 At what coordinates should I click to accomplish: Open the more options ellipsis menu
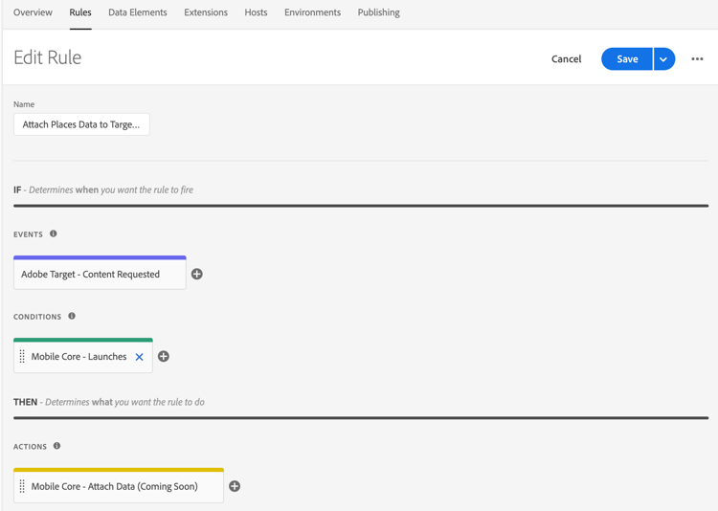697,59
